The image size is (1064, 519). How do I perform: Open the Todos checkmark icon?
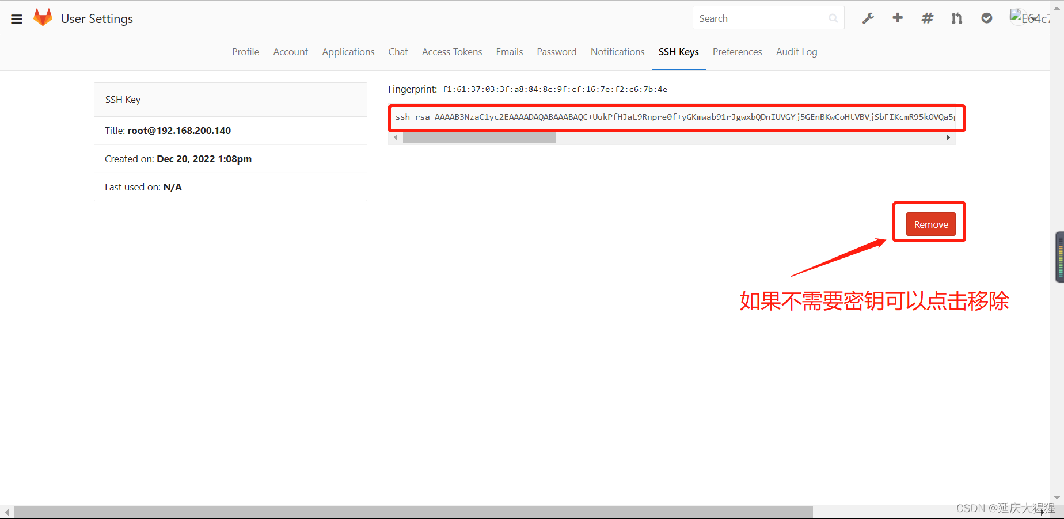(x=987, y=18)
